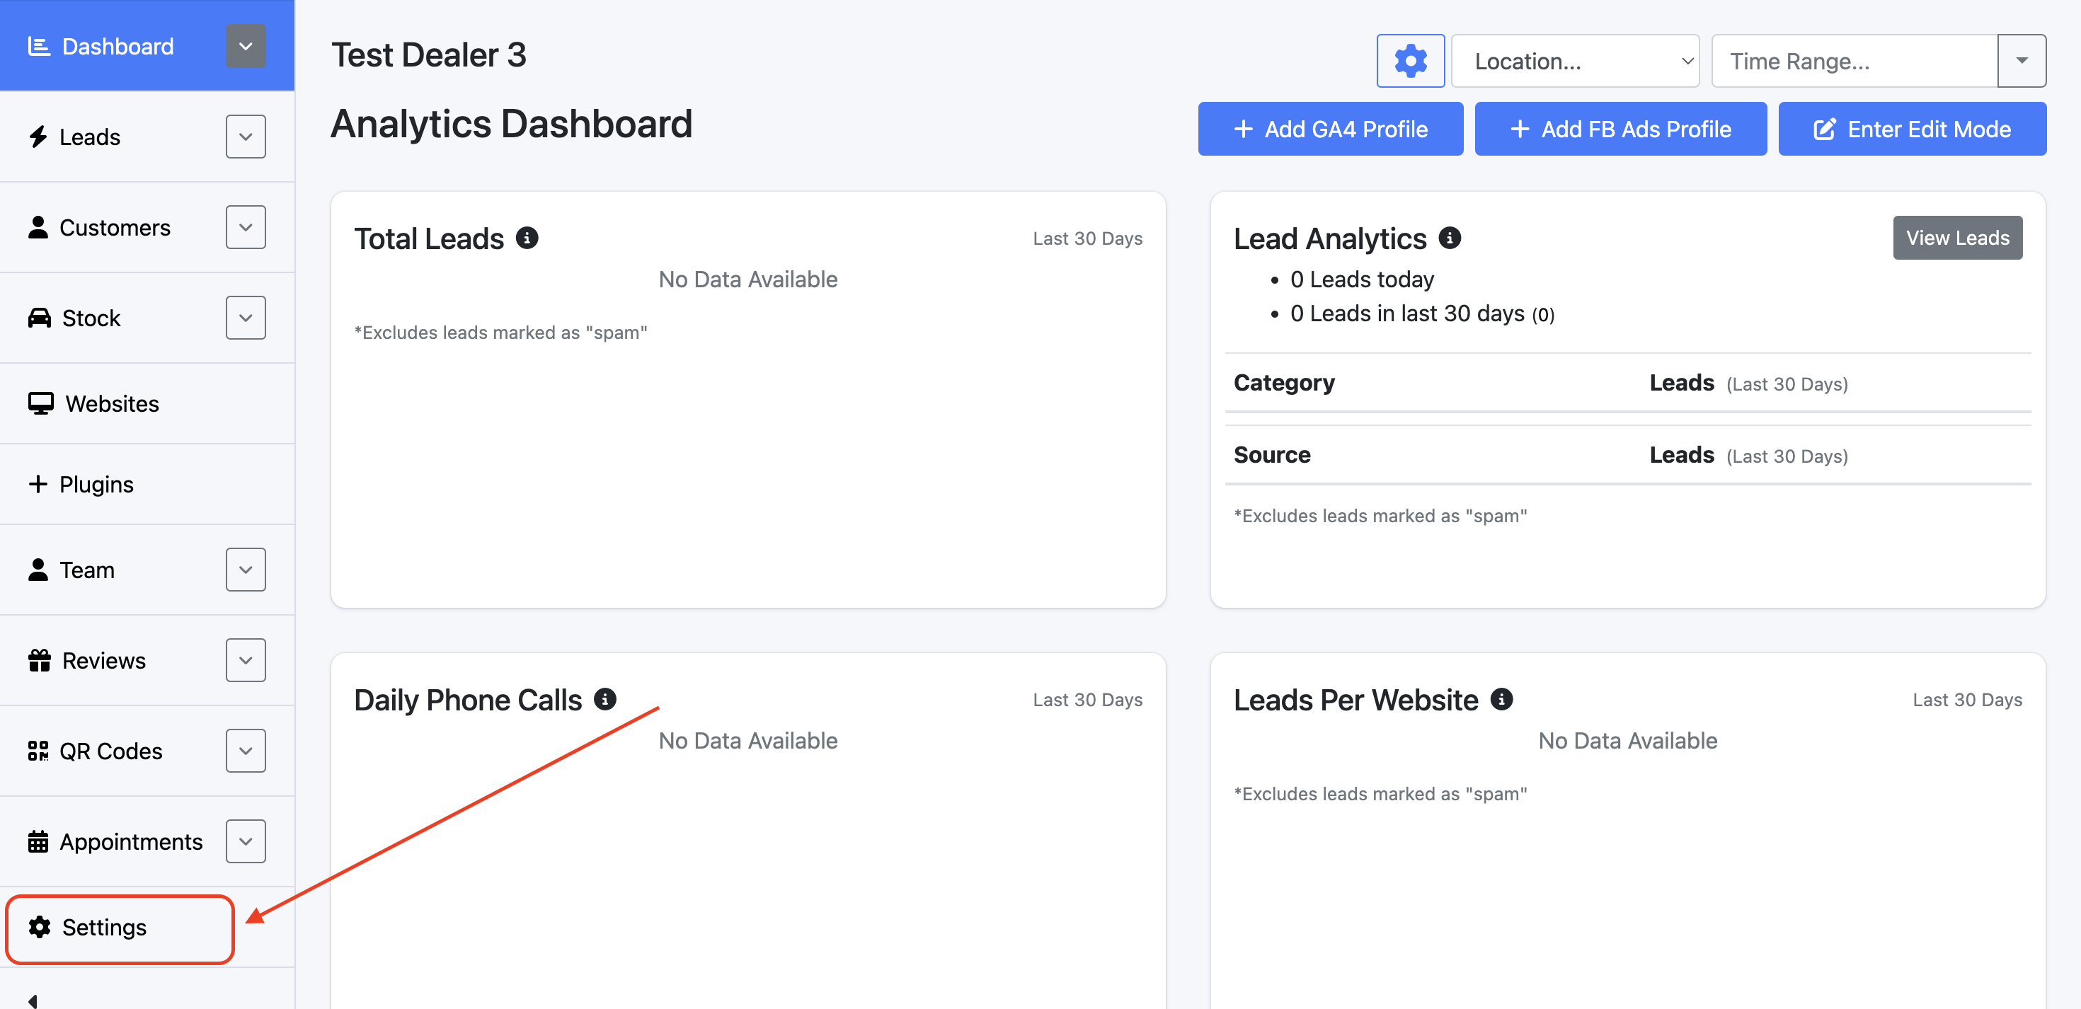Click the blue gear settings icon button
This screenshot has width=2081, height=1009.
point(1410,61)
